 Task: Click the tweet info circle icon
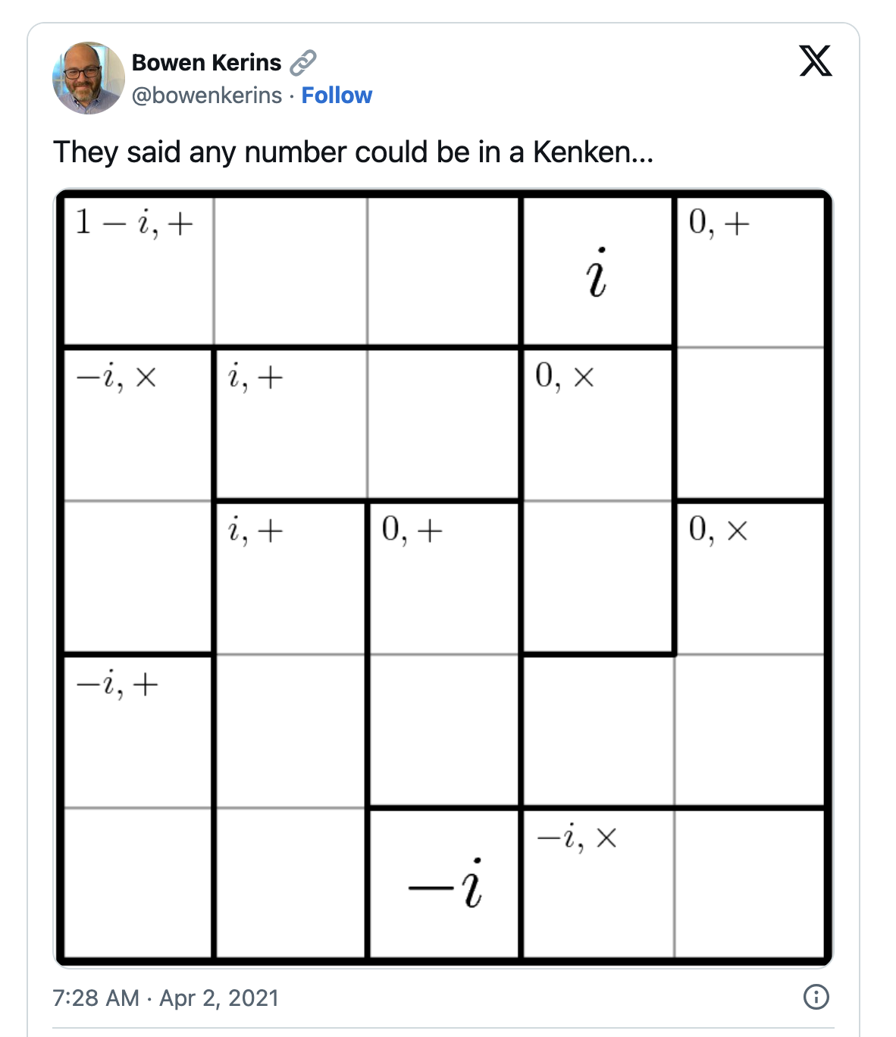tap(816, 997)
